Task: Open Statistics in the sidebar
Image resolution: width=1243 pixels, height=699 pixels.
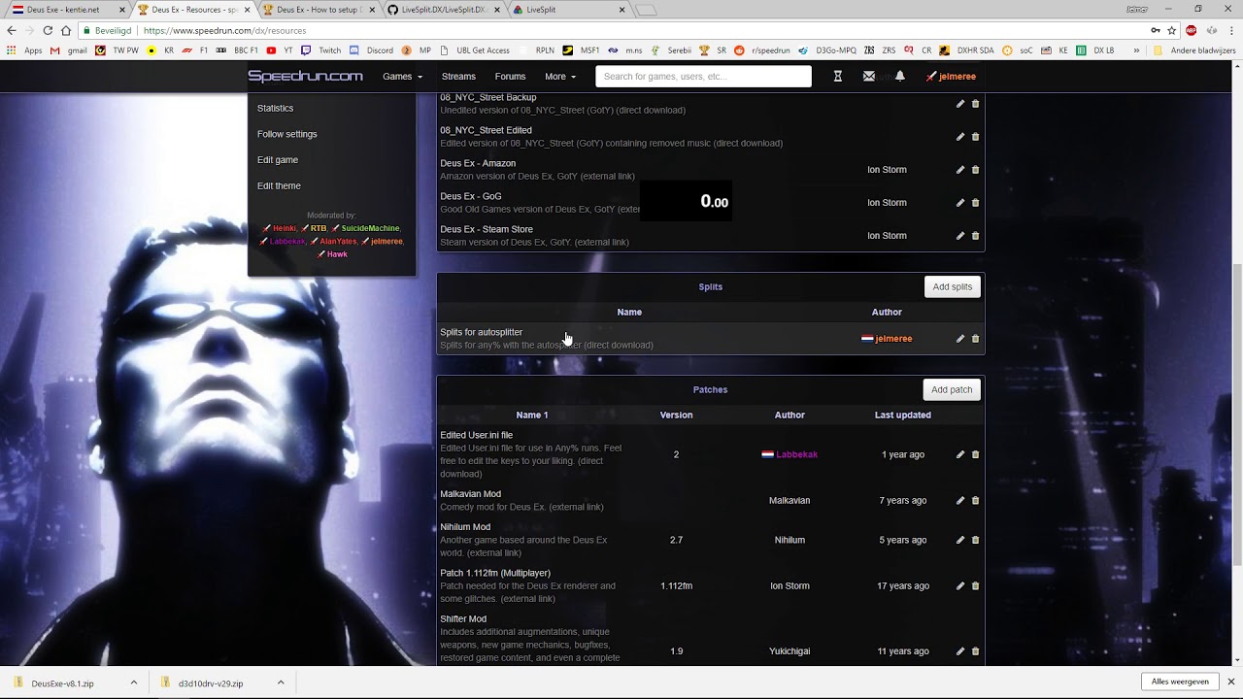Action: point(275,108)
